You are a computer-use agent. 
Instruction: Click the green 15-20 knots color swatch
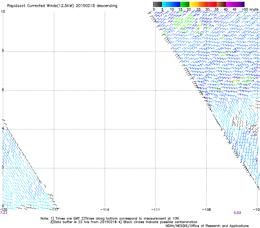[x=185, y=4]
